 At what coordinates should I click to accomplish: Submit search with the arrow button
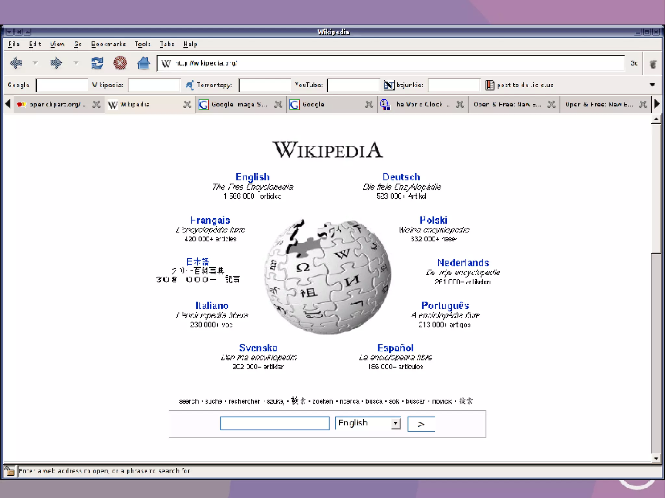pyautogui.click(x=421, y=424)
